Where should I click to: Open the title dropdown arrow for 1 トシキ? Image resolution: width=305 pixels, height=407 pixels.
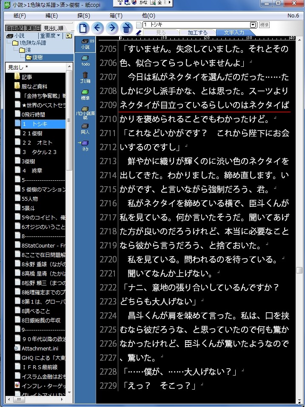click(x=253, y=25)
